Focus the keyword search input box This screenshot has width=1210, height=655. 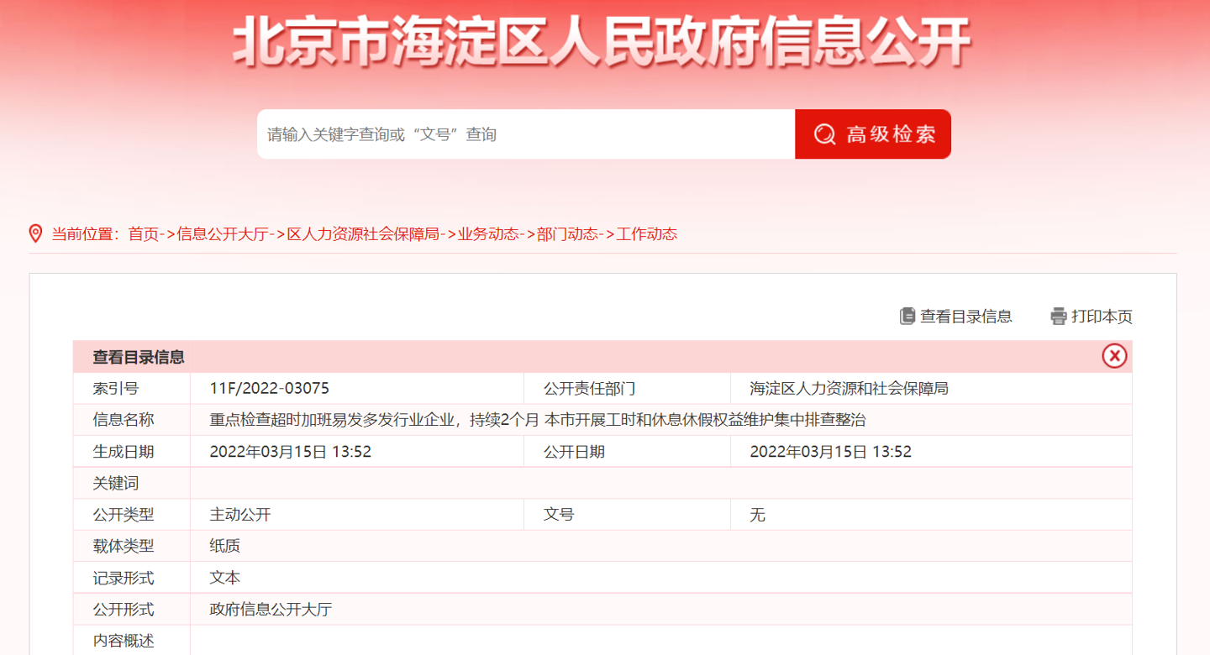(525, 134)
